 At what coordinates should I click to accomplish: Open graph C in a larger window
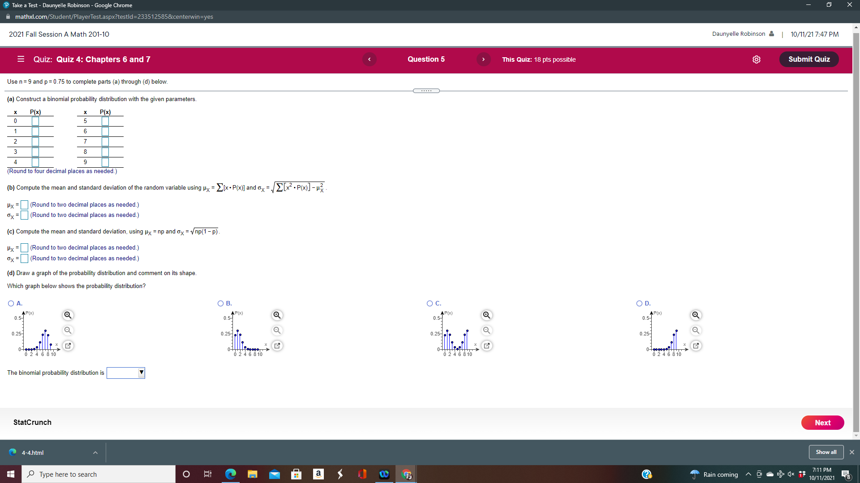(x=486, y=346)
